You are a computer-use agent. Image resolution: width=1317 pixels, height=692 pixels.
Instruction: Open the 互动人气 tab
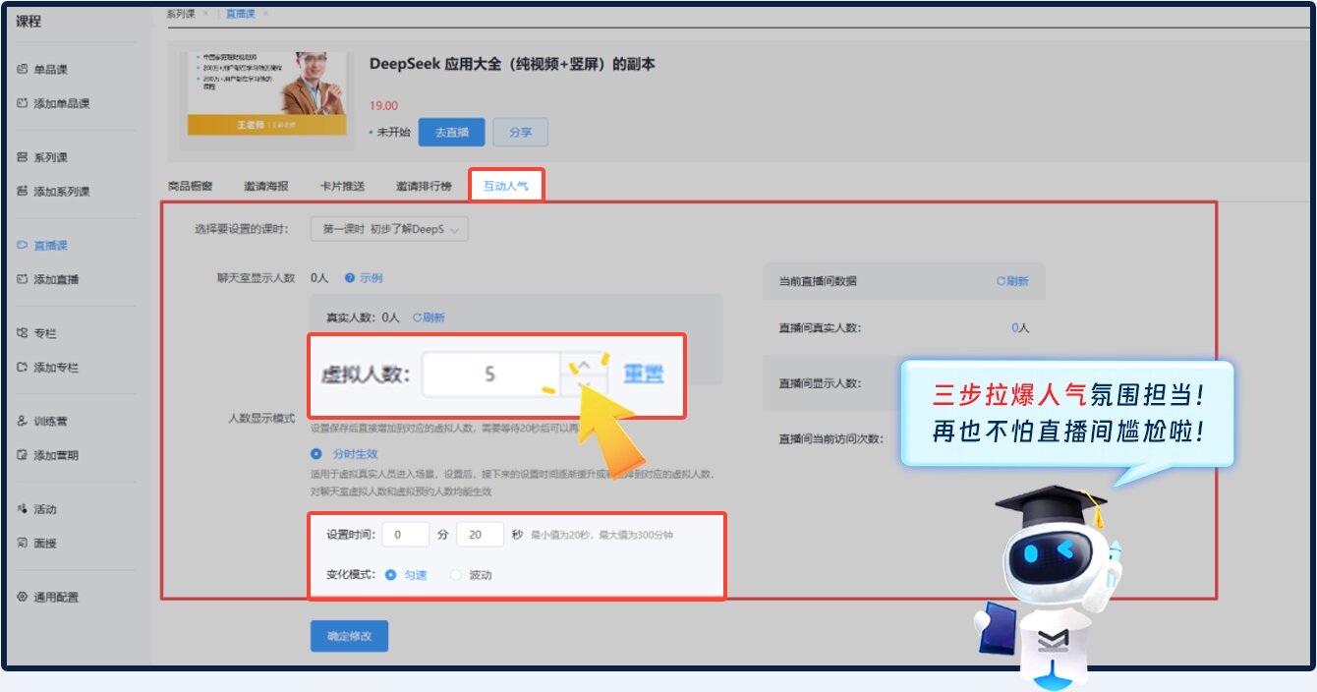point(506,186)
